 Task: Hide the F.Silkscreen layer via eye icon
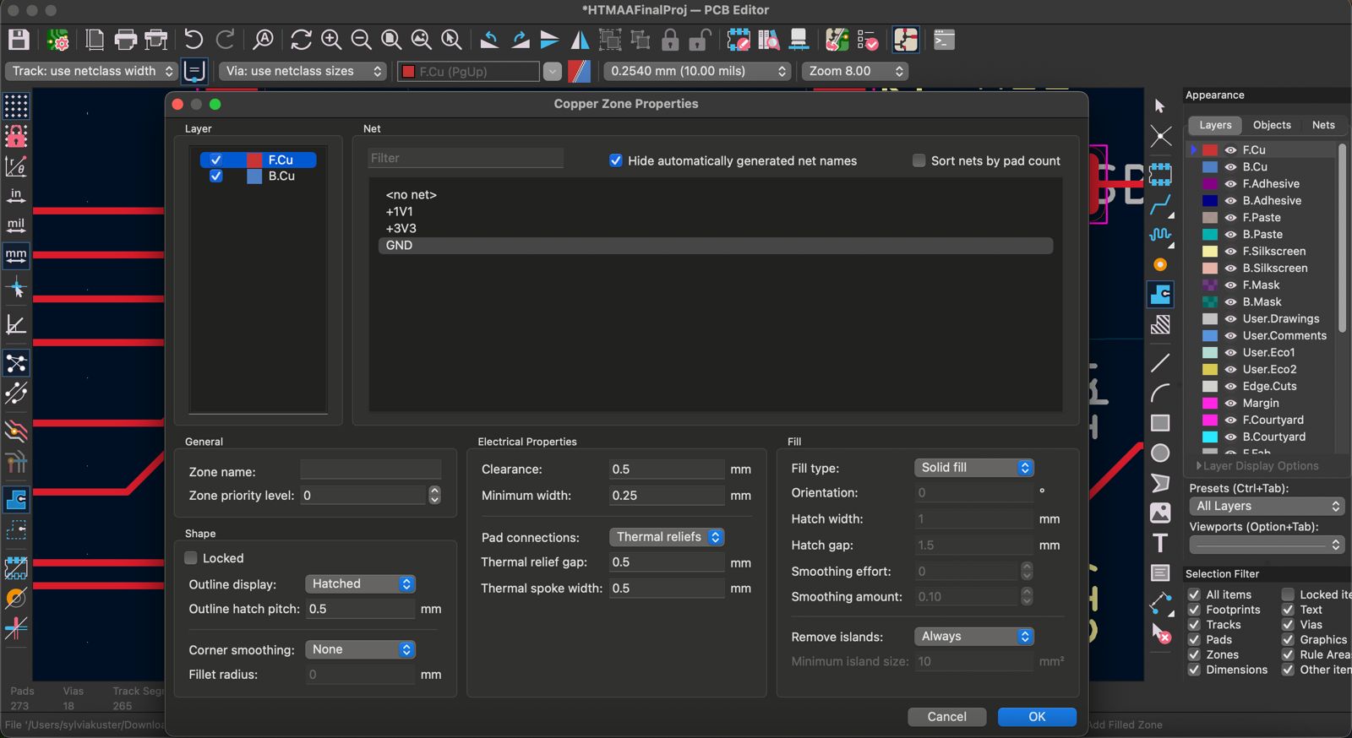(x=1230, y=251)
